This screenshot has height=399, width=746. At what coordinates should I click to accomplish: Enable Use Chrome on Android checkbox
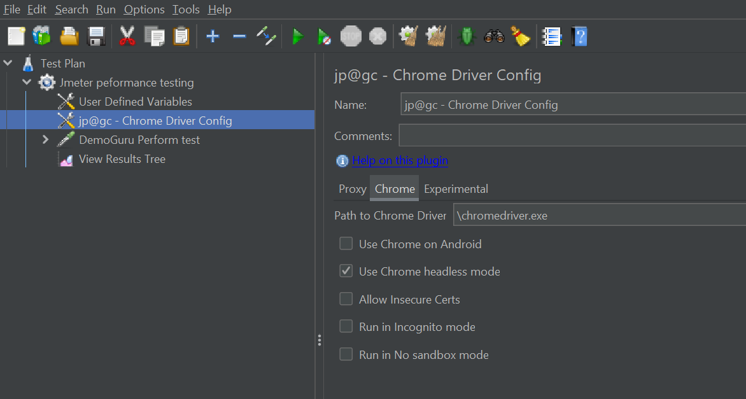click(346, 244)
